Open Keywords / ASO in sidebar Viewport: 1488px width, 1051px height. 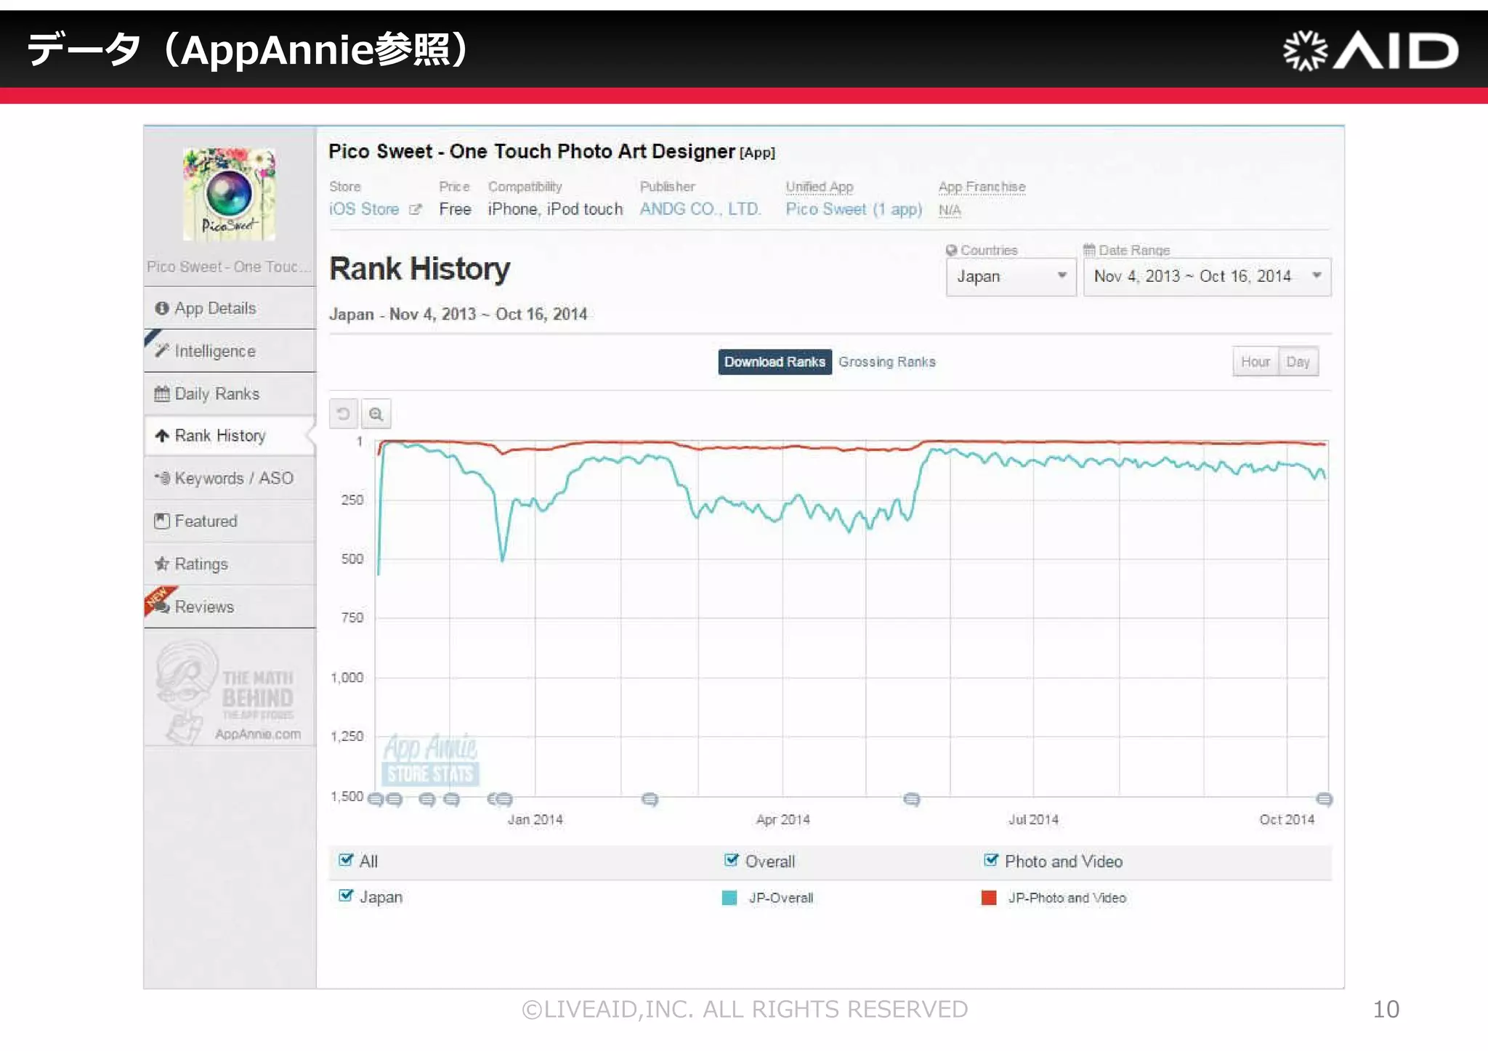pyautogui.click(x=232, y=478)
